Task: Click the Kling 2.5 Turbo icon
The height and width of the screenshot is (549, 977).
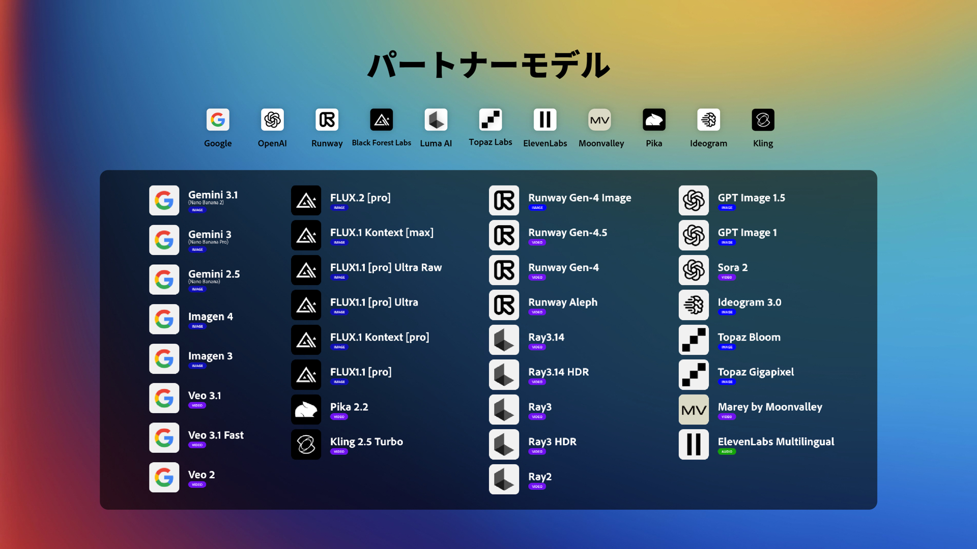Action: coord(306,444)
